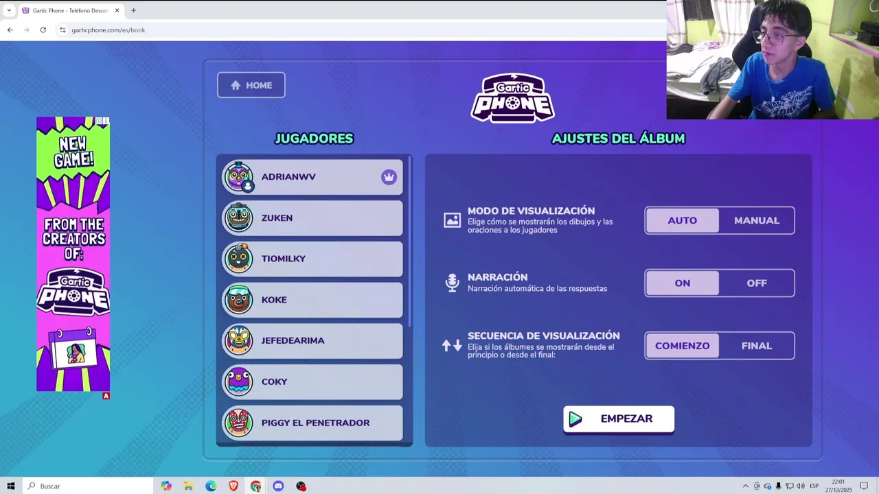Open the notifications center
The height and width of the screenshot is (494, 879).
864,486
